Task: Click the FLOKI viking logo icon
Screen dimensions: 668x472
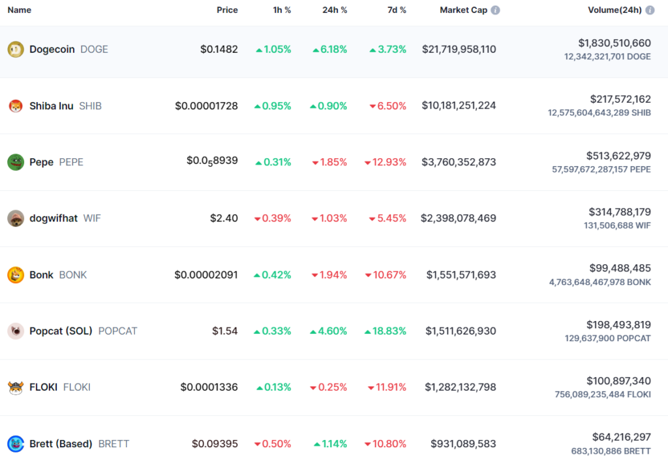Action: pyautogui.click(x=16, y=387)
